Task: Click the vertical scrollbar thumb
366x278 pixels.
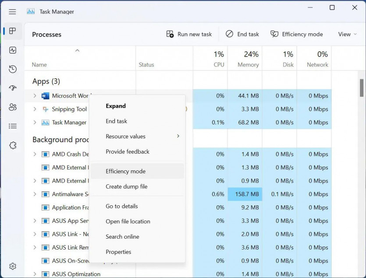Action: point(362,88)
